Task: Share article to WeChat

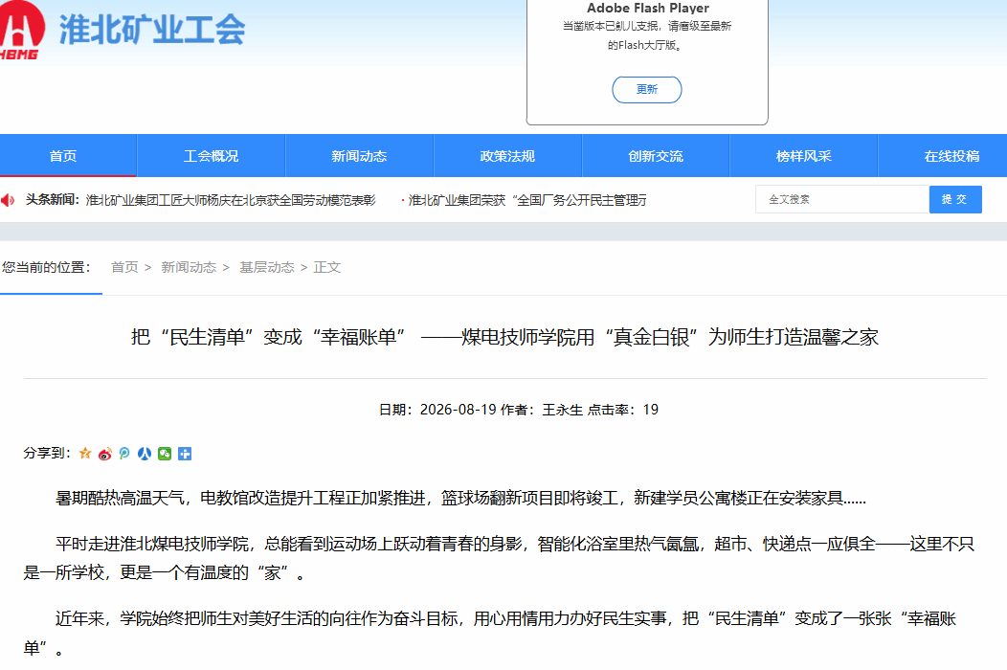Action: pyautogui.click(x=165, y=454)
